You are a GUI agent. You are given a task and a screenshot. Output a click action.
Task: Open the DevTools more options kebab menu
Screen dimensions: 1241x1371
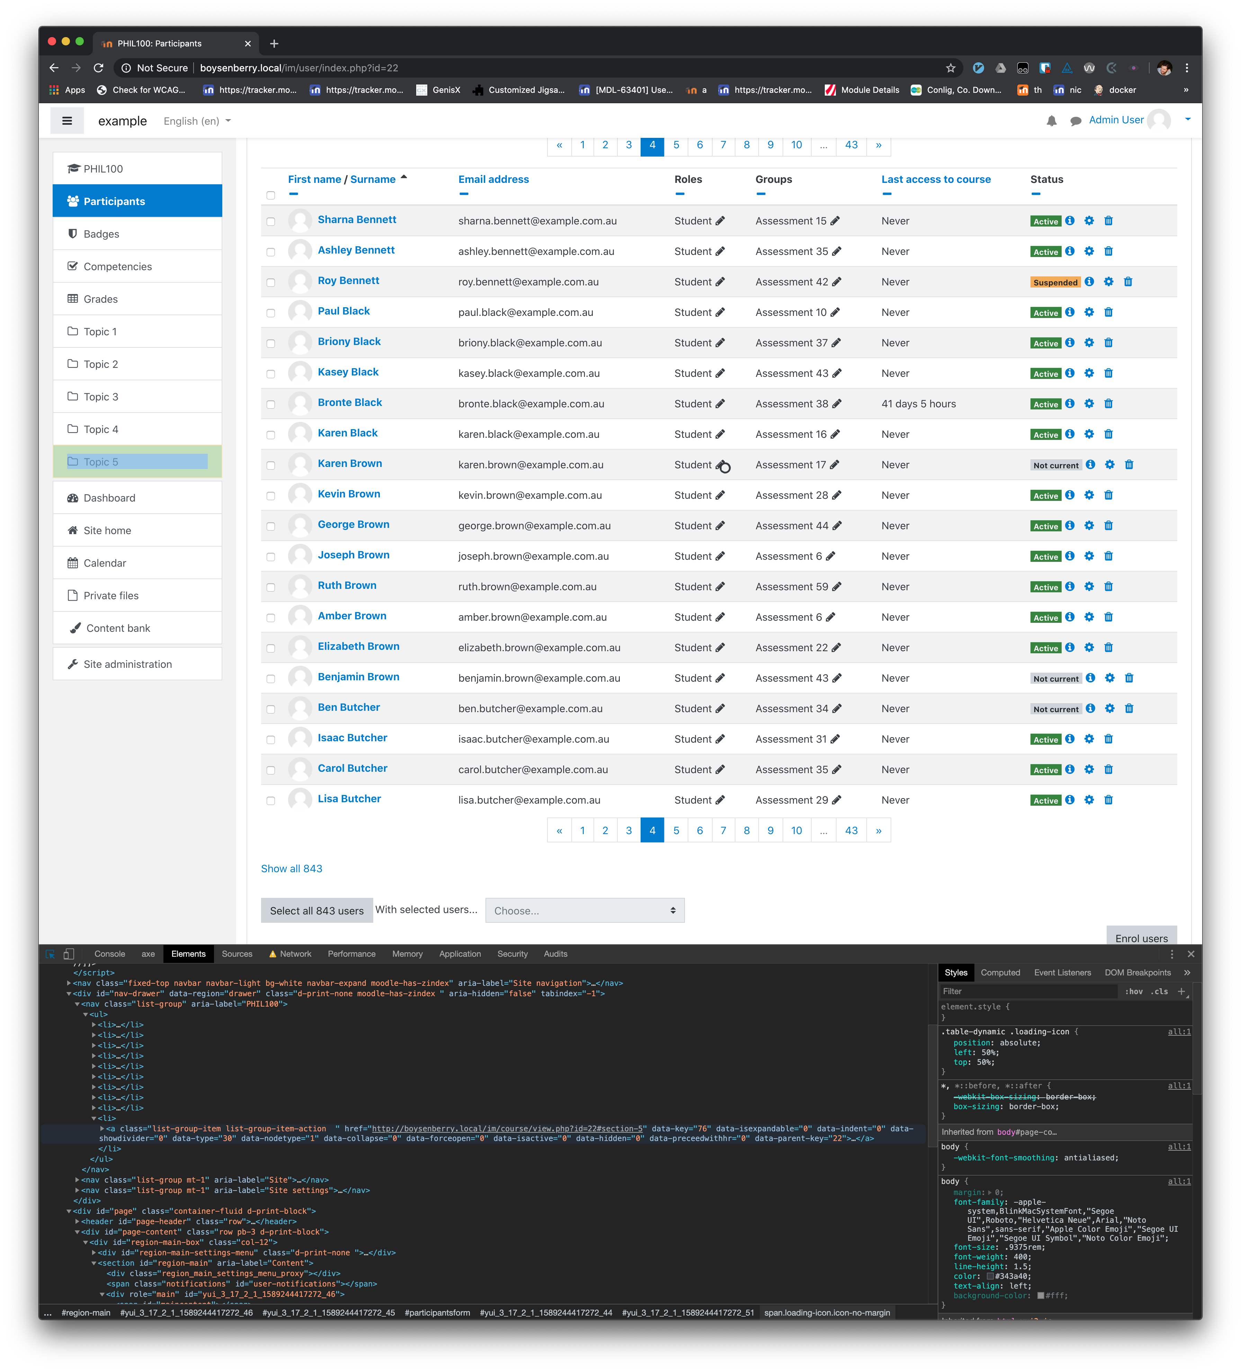(x=1172, y=954)
